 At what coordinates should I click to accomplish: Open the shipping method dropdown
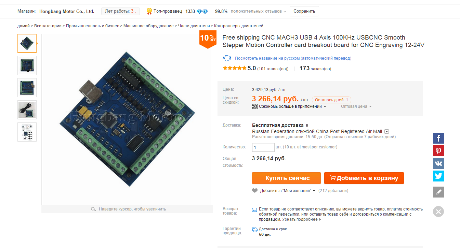click(386, 131)
